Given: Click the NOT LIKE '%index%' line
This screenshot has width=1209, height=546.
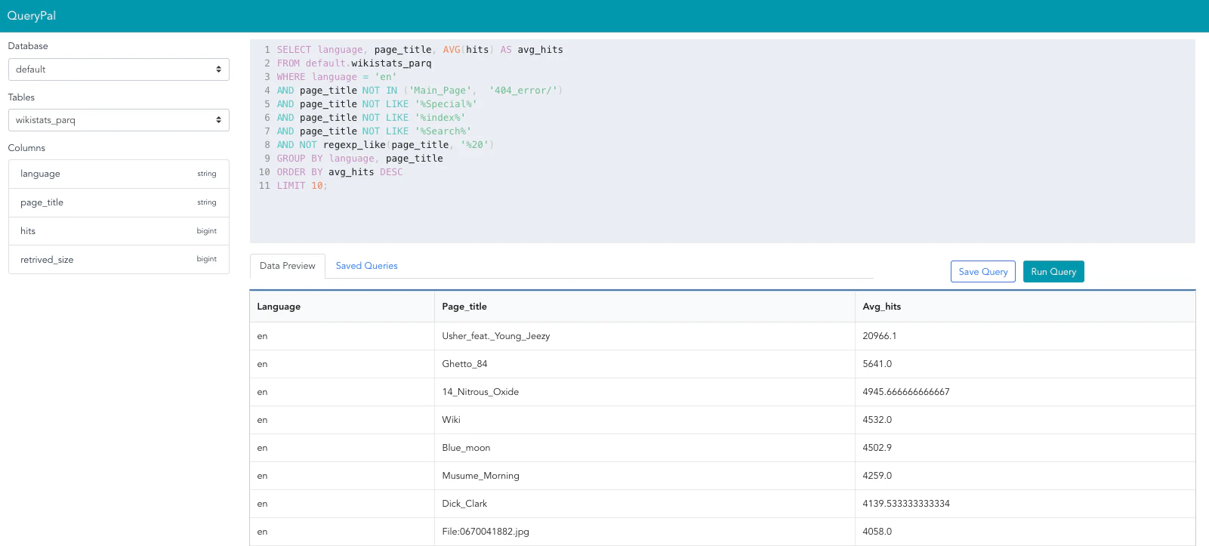Looking at the screenshot, I should point(371,118).
